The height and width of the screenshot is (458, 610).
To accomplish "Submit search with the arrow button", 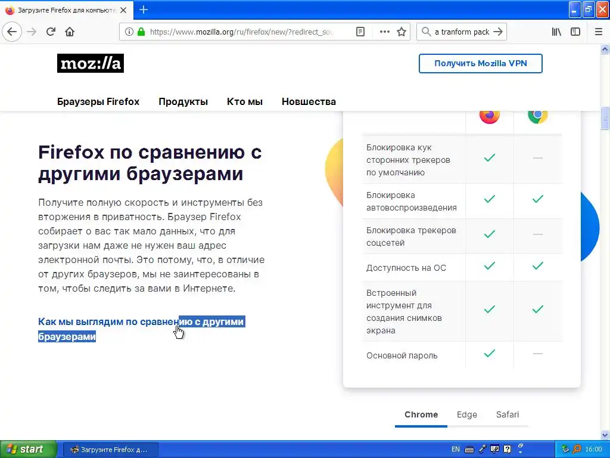I will click(x=498, y=32).
